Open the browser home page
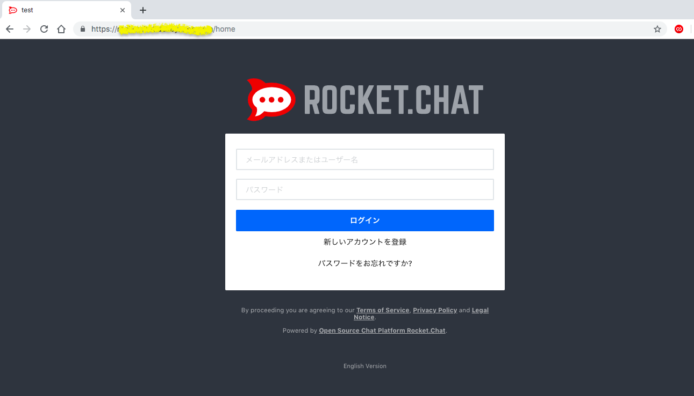694x396 pixels. pyautogui.click(x=61, y=28)
